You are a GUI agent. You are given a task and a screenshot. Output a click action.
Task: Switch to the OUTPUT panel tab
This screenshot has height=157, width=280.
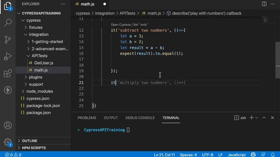click(111, 118)
